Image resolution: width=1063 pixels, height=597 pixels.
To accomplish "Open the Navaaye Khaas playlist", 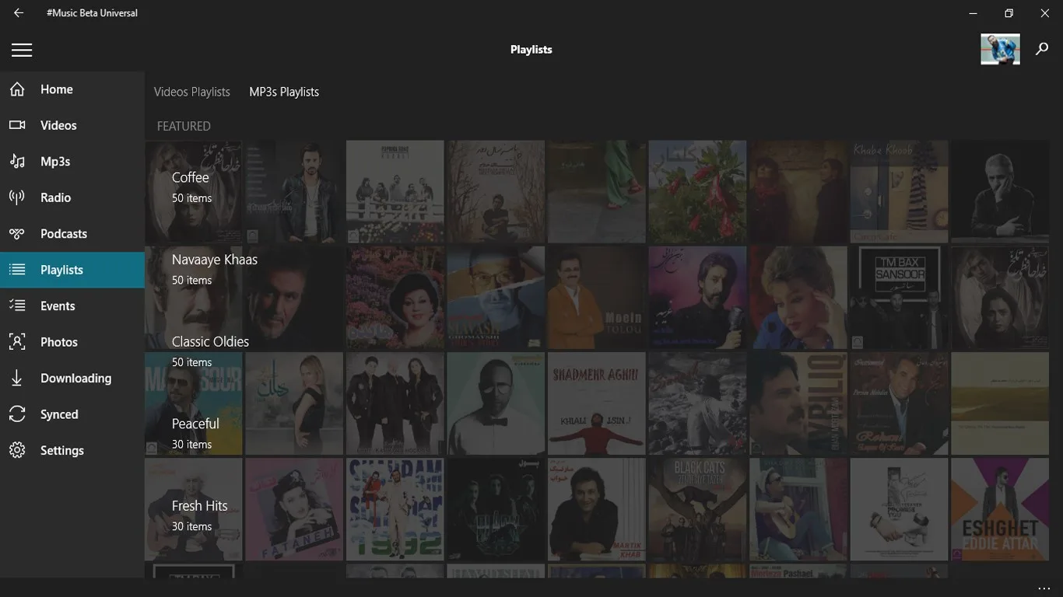I will coord(215,260).
